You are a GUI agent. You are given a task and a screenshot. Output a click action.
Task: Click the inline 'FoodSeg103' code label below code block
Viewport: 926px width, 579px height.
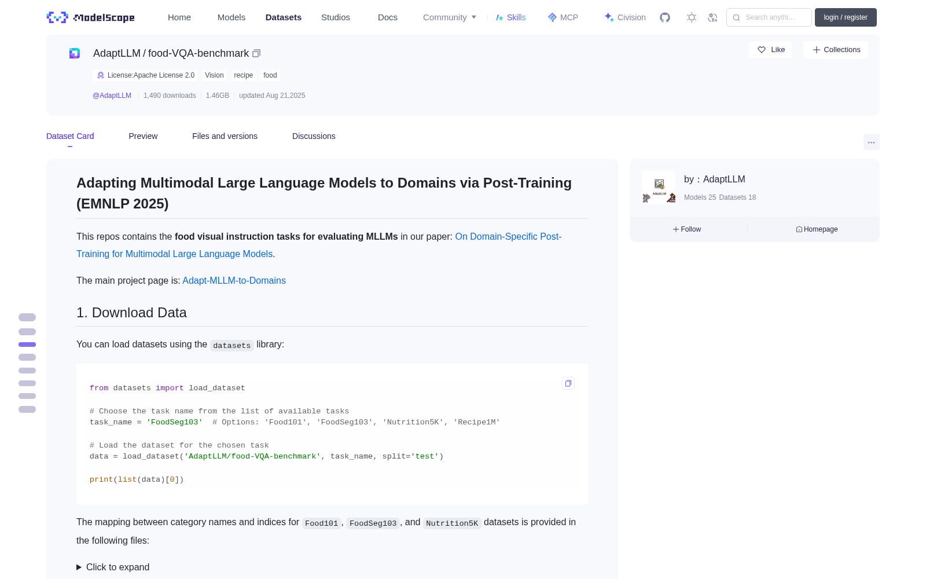[373, 523]
